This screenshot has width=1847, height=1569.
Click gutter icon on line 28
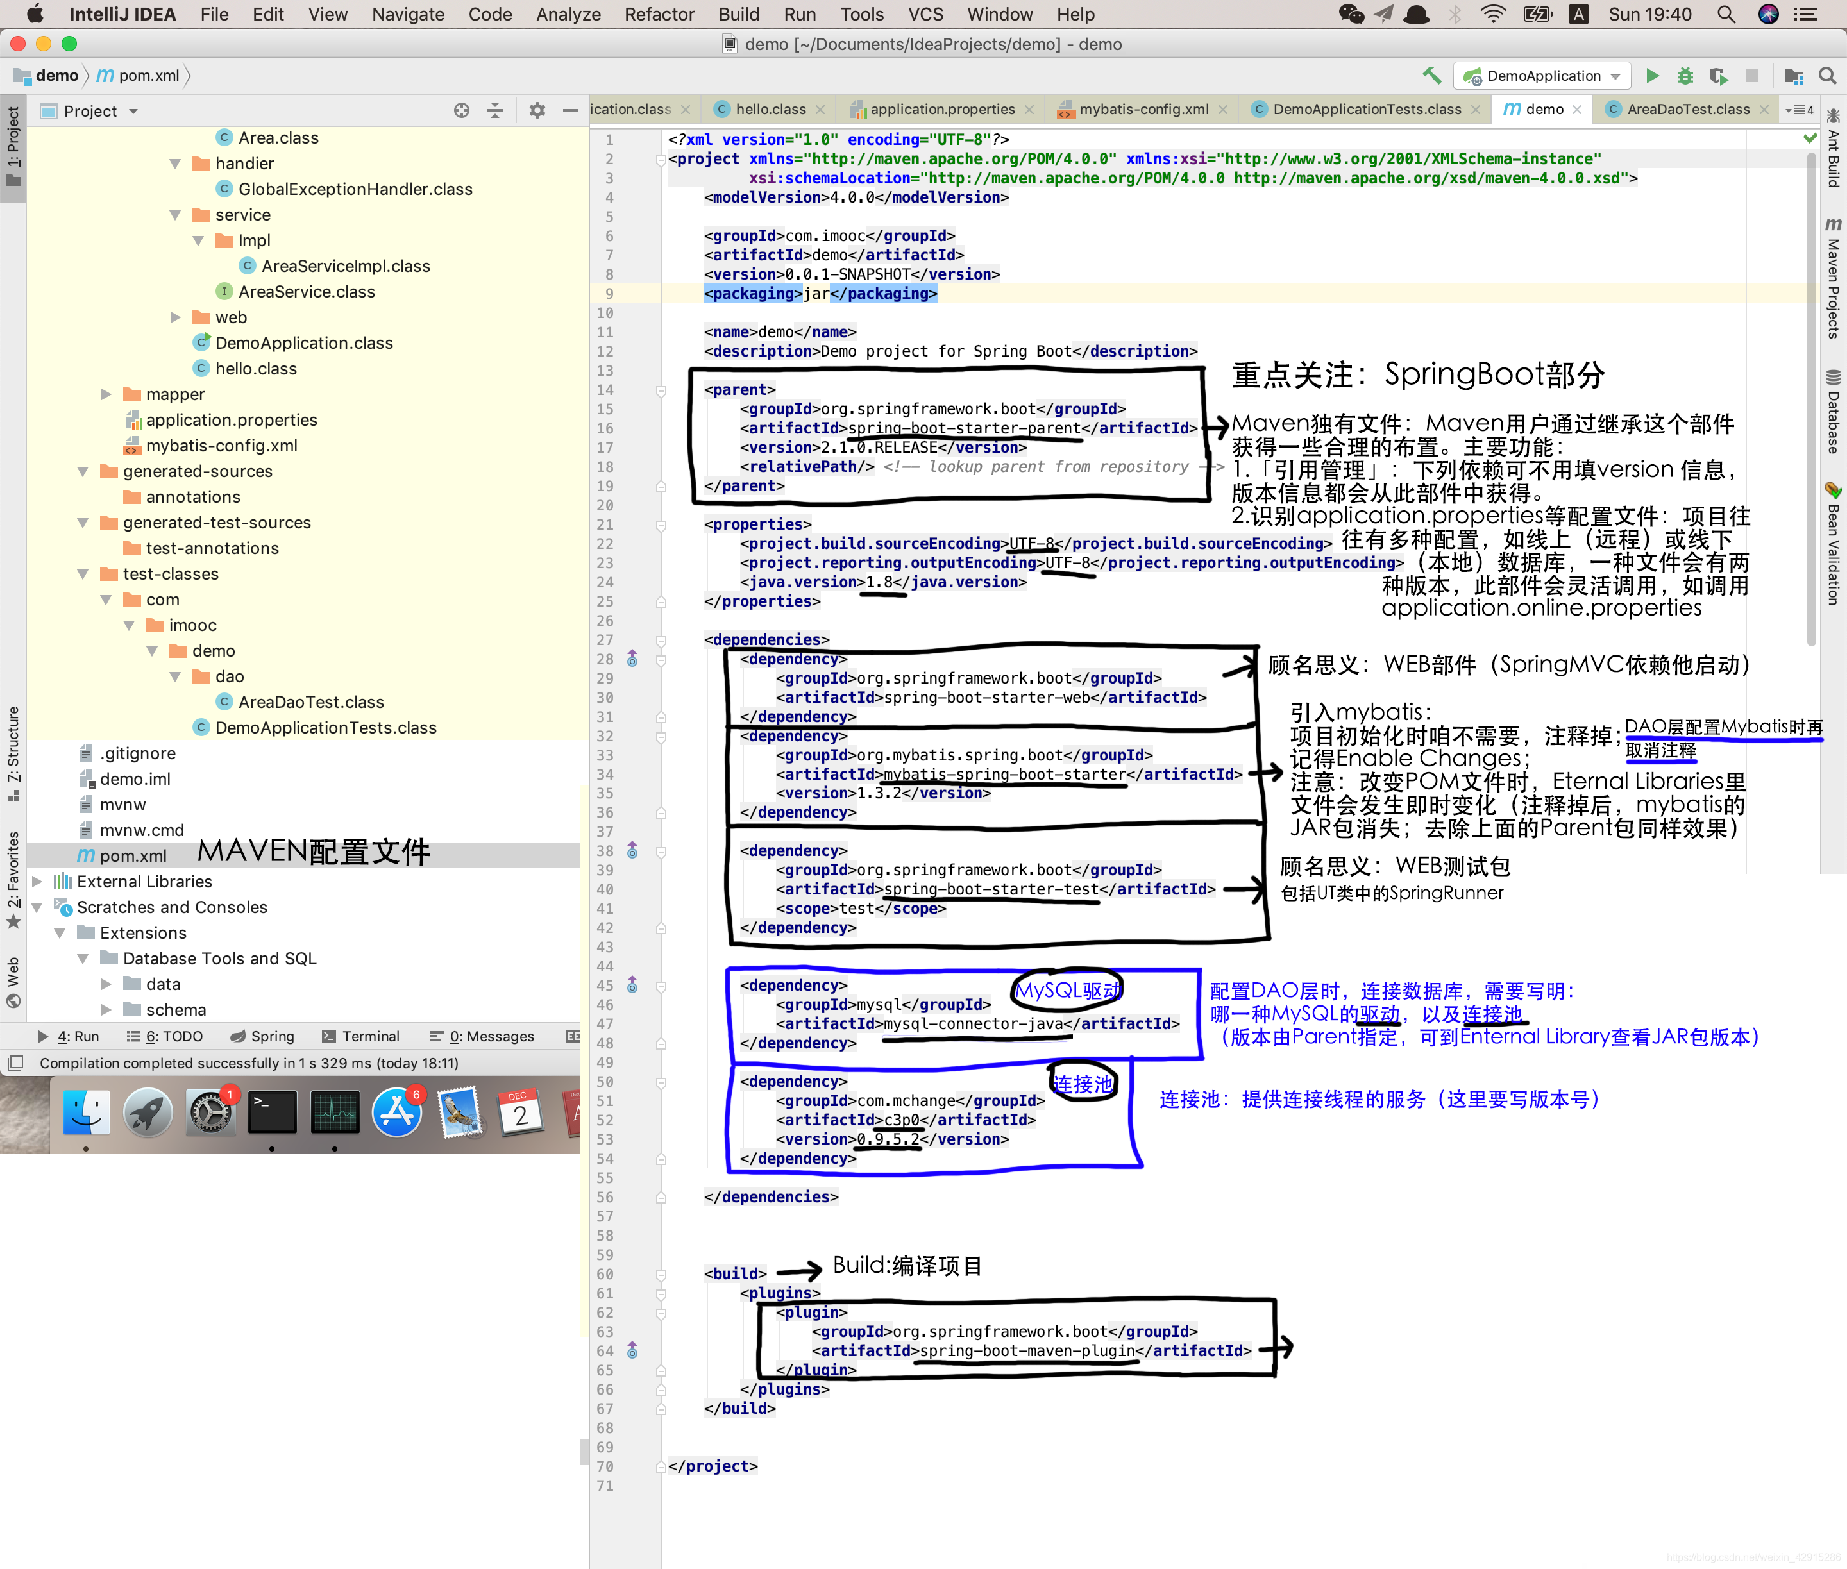click(632, 659)
